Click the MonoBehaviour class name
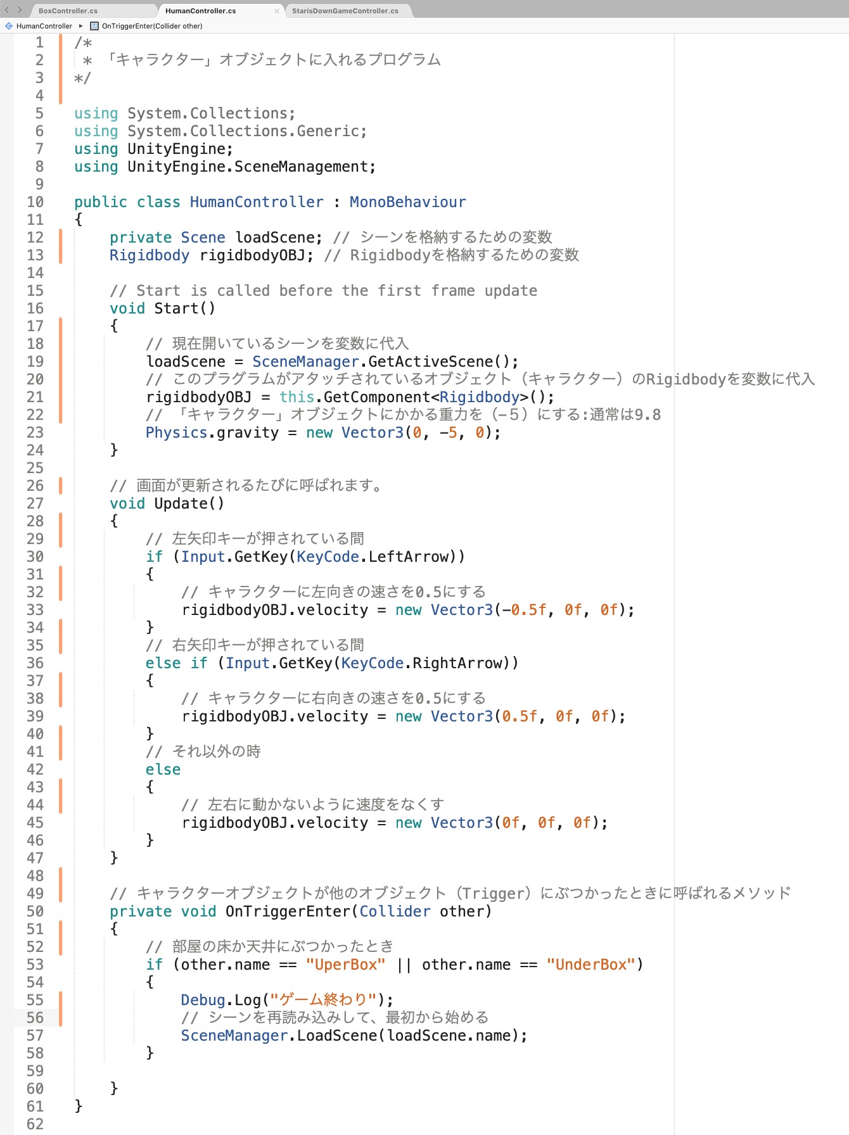Image resolution: width=849 pixels, height=1135 pixels. [407, 202]
